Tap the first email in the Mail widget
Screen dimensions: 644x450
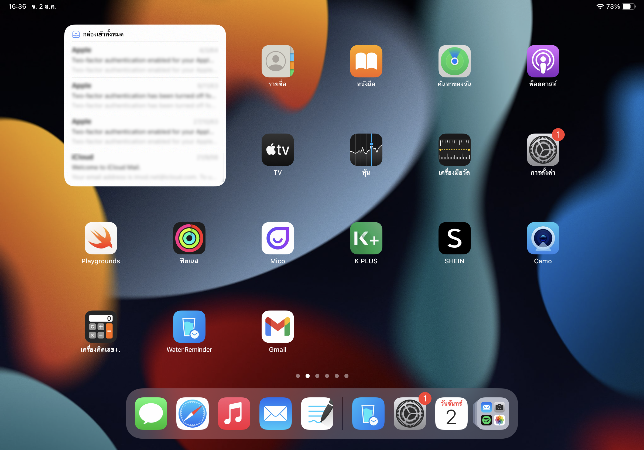145,60
